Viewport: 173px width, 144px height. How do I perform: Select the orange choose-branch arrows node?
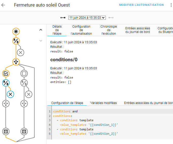coord(16,62)
